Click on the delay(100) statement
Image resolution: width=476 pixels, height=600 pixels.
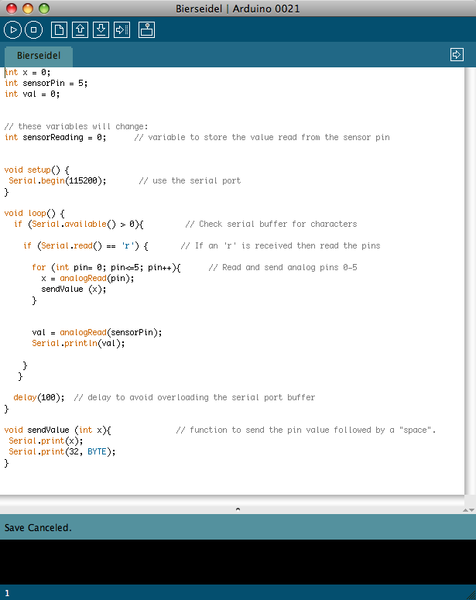click(x=39, y=397)
